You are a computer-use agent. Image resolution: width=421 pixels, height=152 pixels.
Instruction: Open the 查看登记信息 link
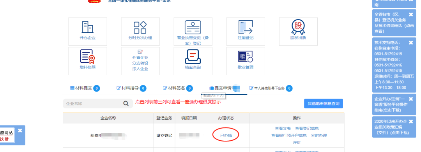pos(307,128)
